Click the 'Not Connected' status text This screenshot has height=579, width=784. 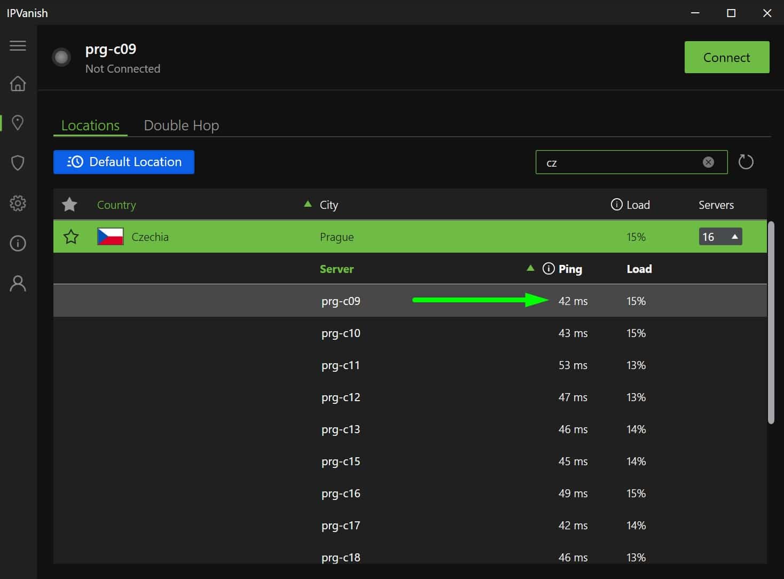(x=123, y=69)
